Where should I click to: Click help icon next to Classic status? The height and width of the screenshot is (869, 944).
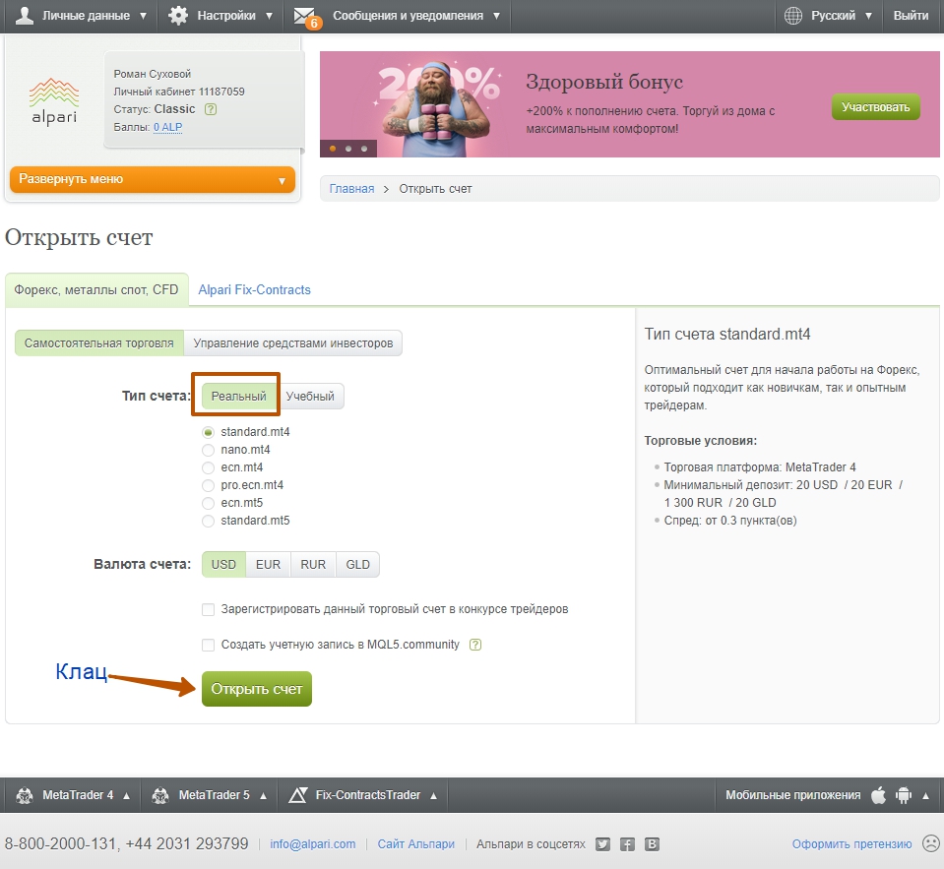[x=211, y=109]
